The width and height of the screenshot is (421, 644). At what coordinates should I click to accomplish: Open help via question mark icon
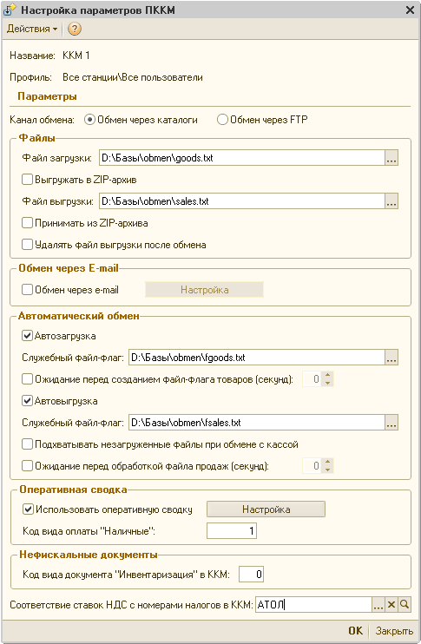point(75,29)
